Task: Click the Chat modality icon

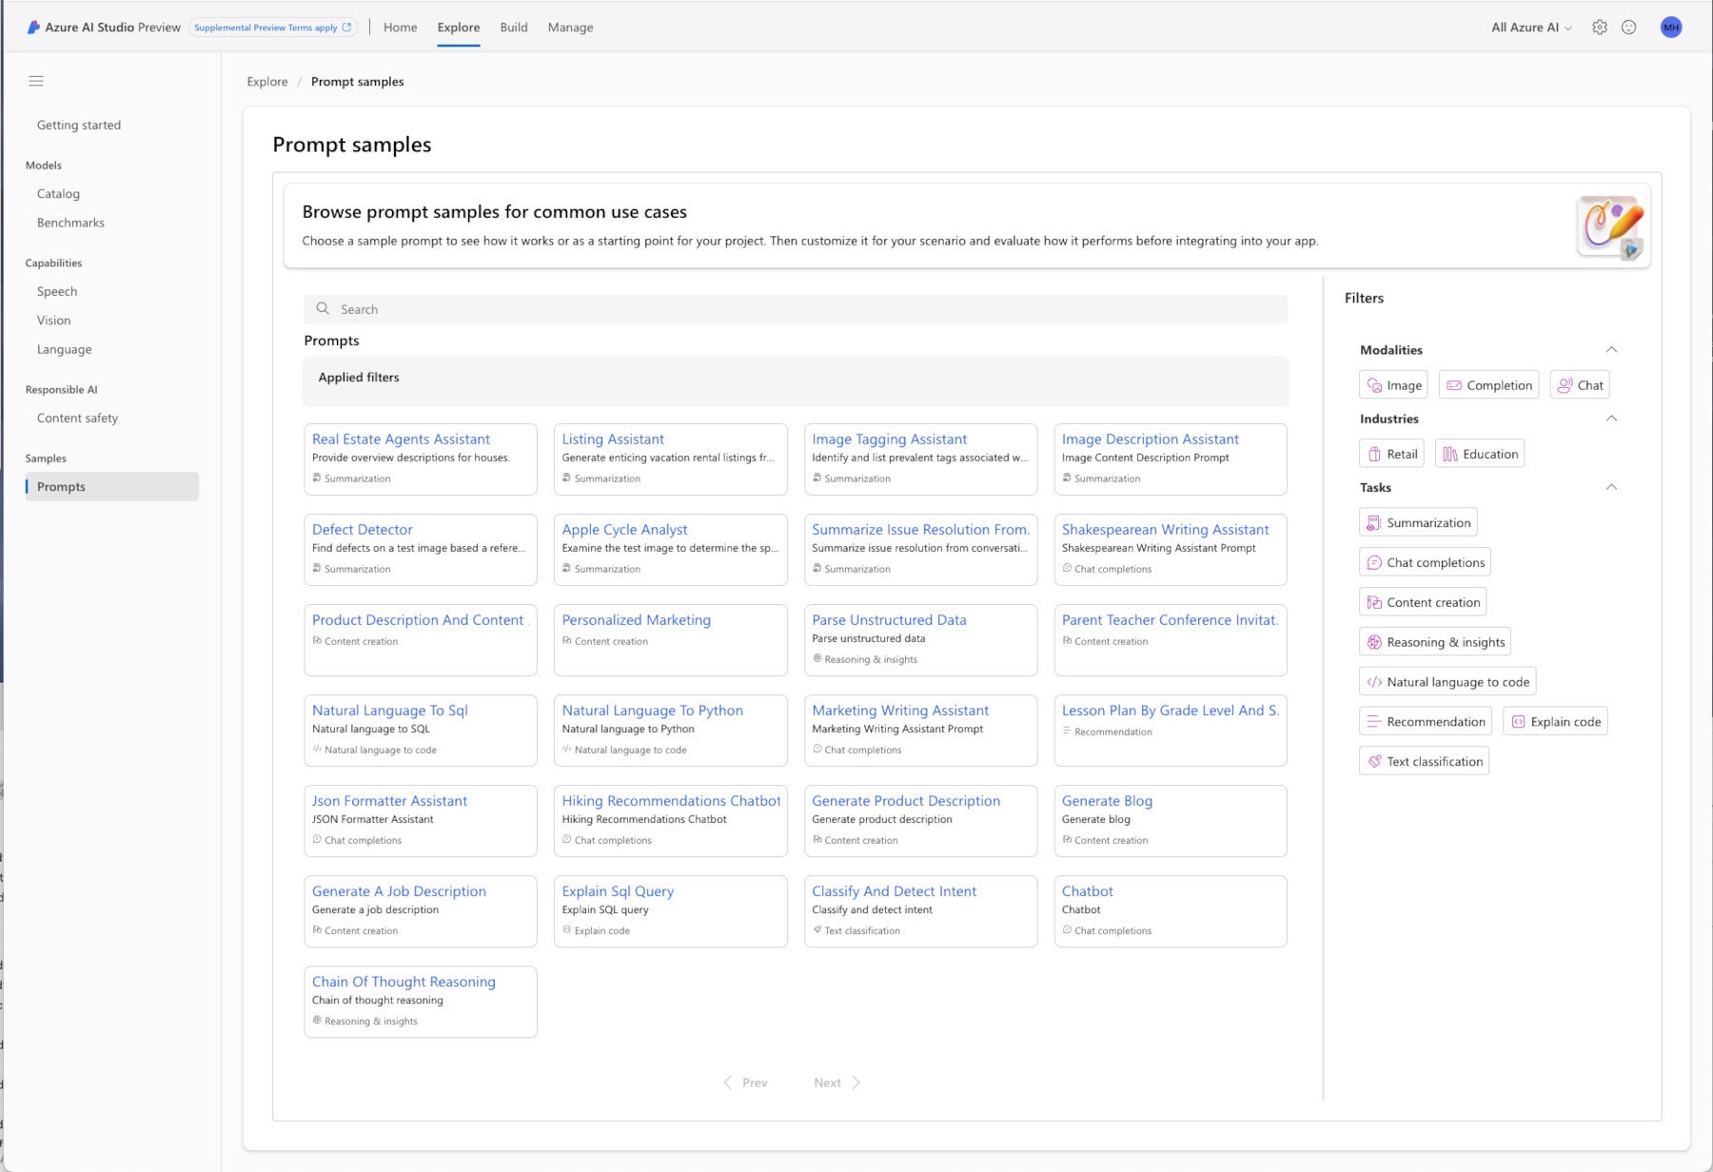Action: coord(1565,385)
